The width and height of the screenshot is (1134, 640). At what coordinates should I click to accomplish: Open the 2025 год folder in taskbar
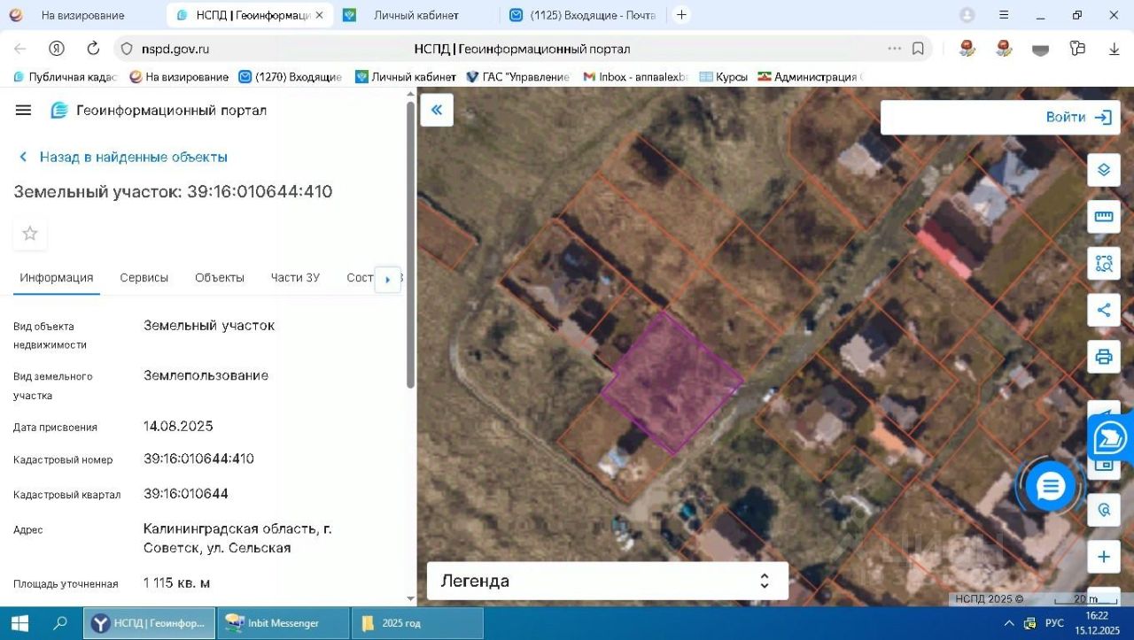coord(417,623)
